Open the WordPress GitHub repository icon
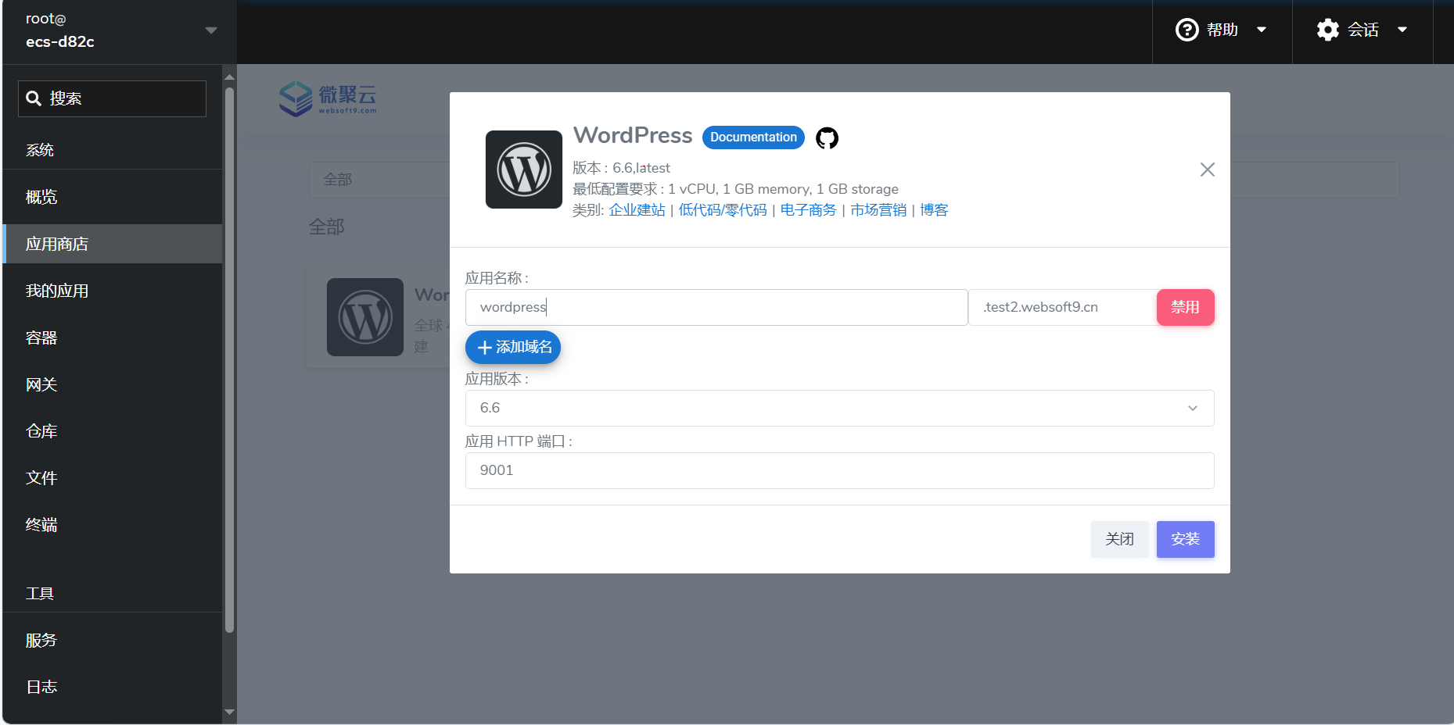This screenshot has width=1454, height=725. 827,137
